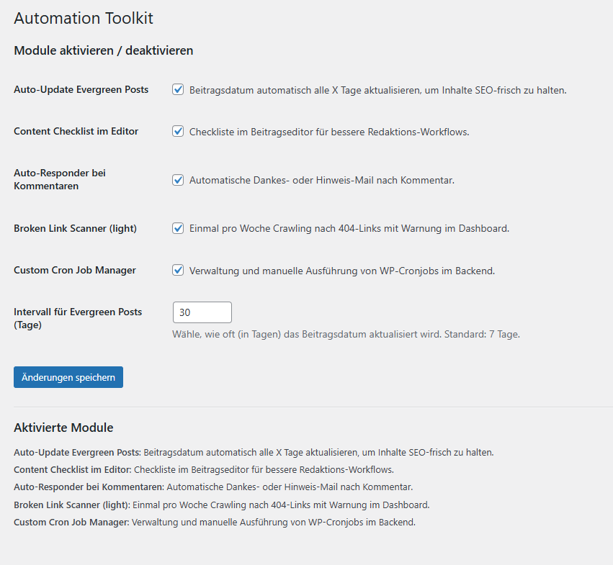
Task: Click the 'Checkliste im Beitragseditor' checkbox label
Action: (329, 132)
